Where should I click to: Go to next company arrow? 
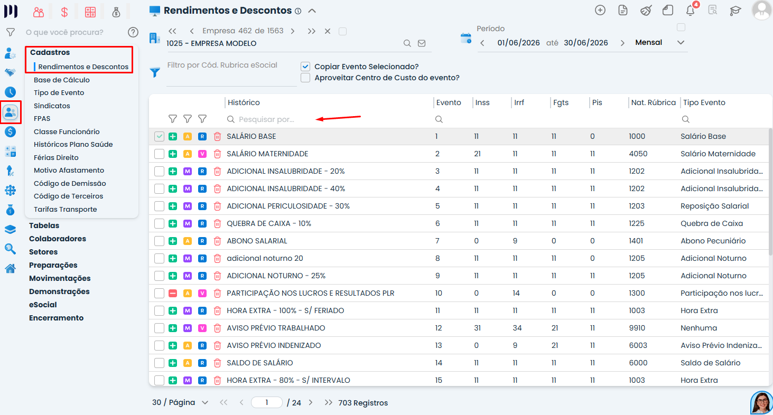(x=293, y=31)
